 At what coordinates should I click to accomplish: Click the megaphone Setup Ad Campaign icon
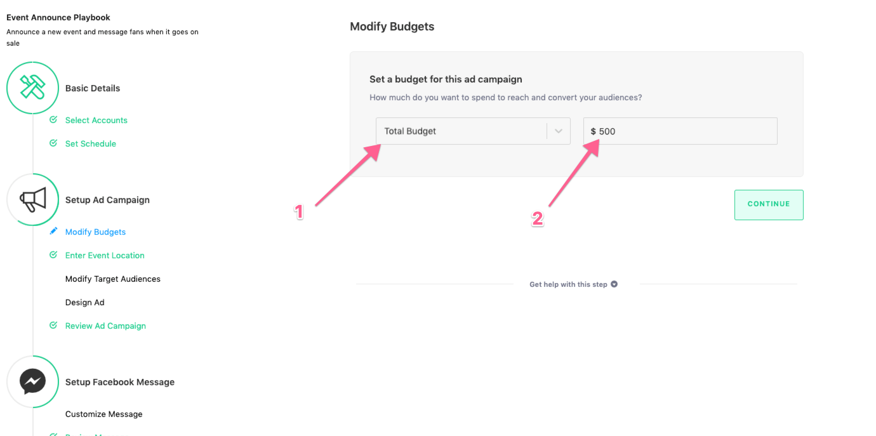(x=32, y=199)
